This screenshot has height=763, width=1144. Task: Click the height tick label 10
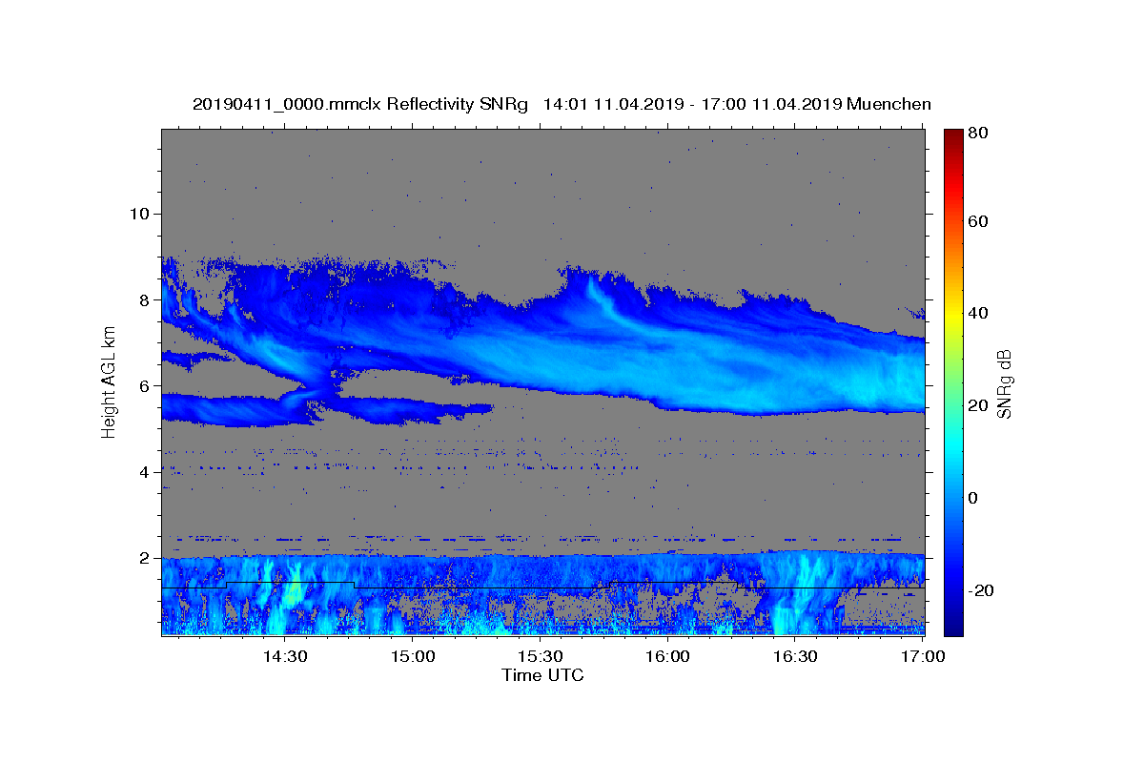point(140,214)
